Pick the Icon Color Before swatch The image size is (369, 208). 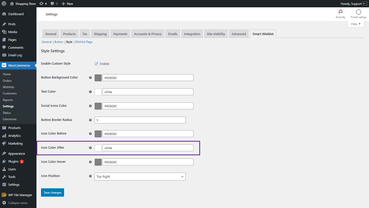(98, 134)
